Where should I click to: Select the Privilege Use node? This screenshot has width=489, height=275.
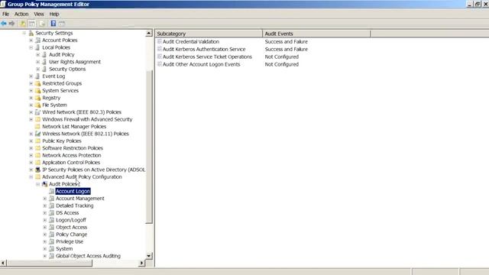[x=70, y=241]
